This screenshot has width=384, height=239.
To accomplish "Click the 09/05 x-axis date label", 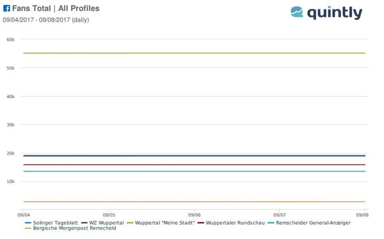I will [109, 215].
